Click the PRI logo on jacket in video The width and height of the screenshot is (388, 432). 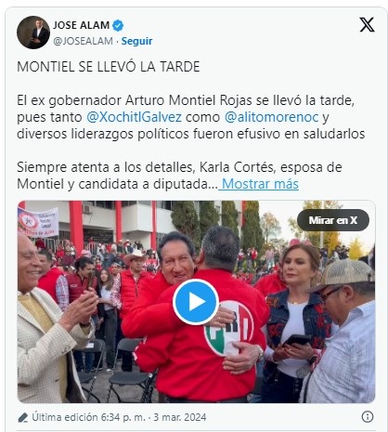[x=229, y=328]
